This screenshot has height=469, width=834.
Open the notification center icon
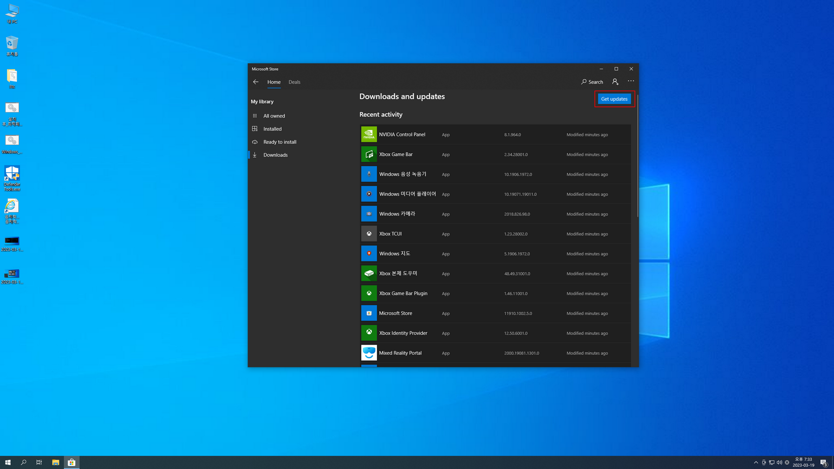click(823, 462)
